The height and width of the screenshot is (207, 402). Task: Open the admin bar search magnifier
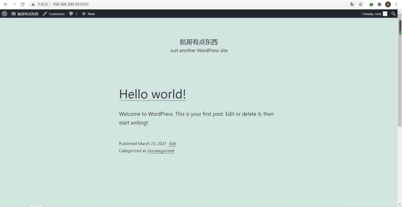[x=394, y=14]
